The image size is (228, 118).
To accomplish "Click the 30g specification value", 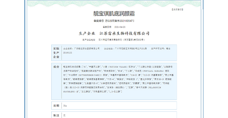I will [x=65, y=106].
